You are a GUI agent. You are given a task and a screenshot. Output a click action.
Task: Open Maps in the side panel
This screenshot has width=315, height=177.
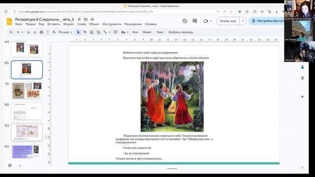click(302, 78)
